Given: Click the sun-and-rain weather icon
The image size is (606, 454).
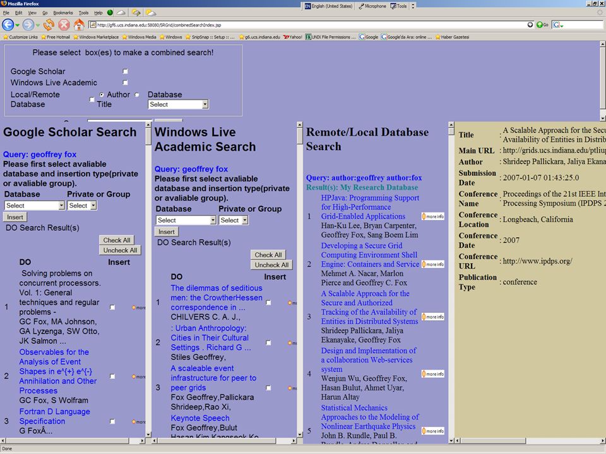Looking at the screenshot, I should (136, 13).
